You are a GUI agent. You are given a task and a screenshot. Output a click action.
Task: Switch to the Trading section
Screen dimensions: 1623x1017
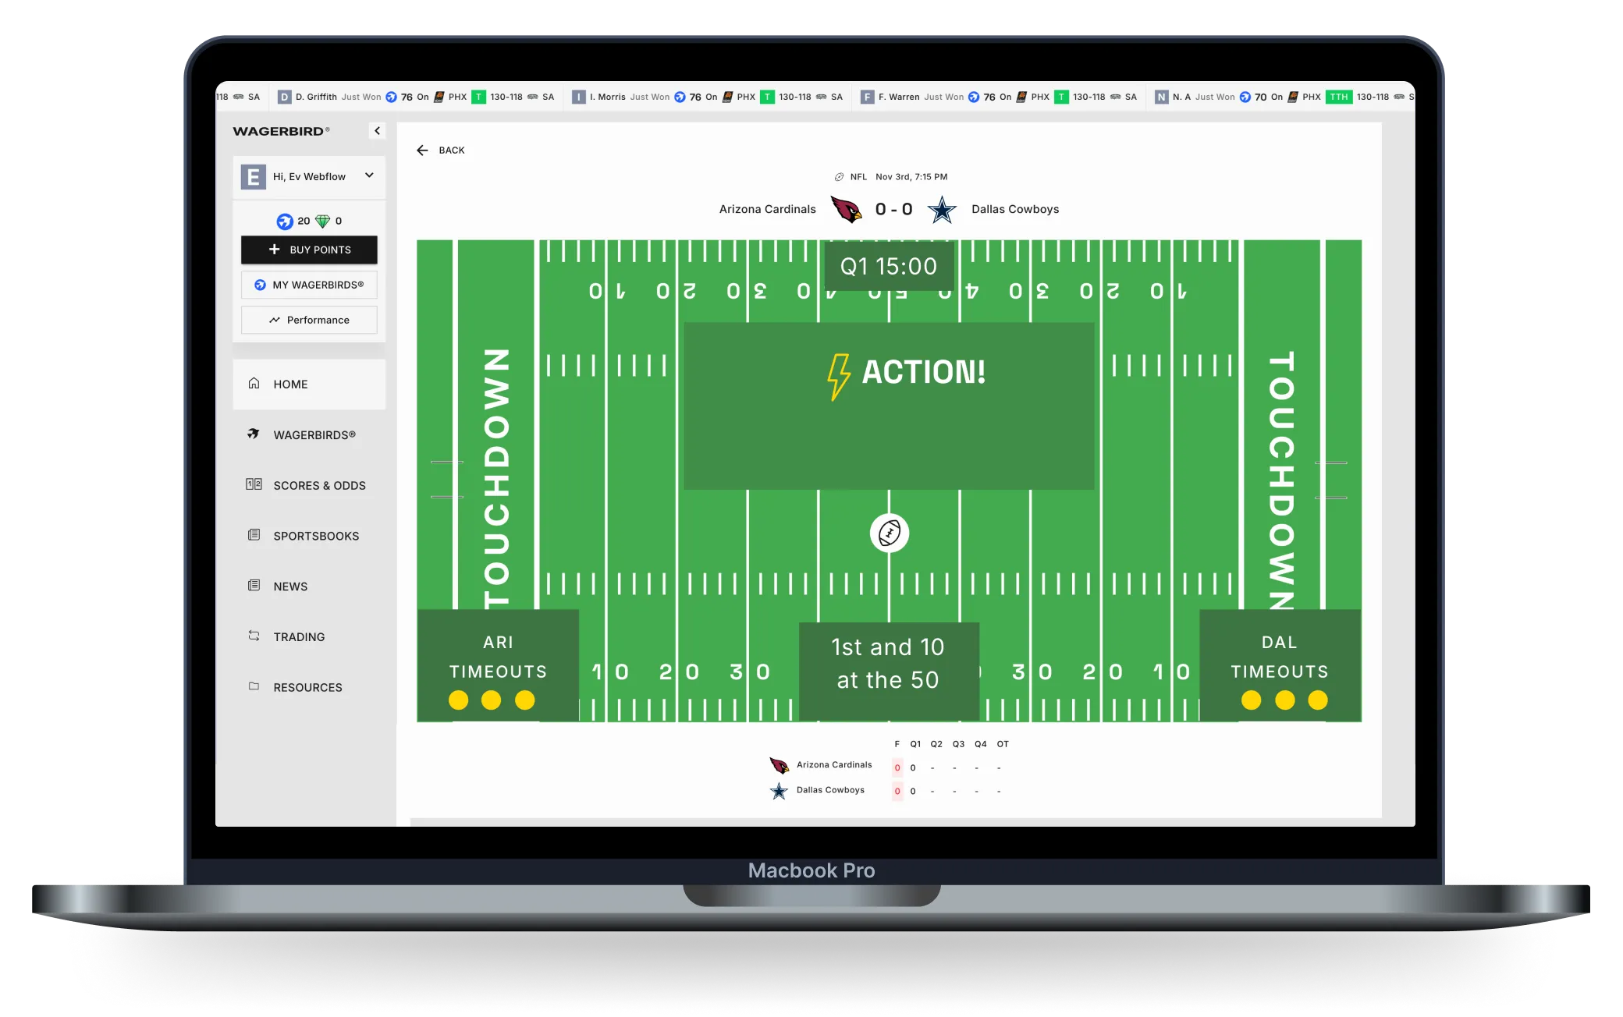[299, 636]
